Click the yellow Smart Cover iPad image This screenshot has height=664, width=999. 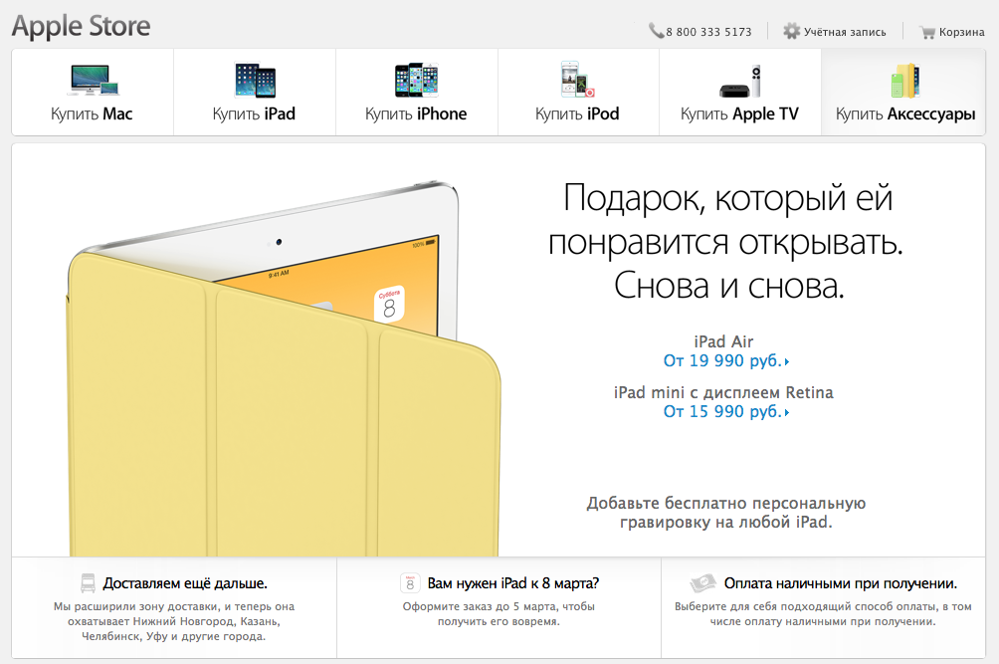284,369
